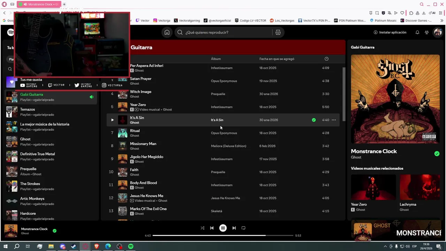Pause the current song
This screenshot has width=446, height=251.
tap(223, 228)
